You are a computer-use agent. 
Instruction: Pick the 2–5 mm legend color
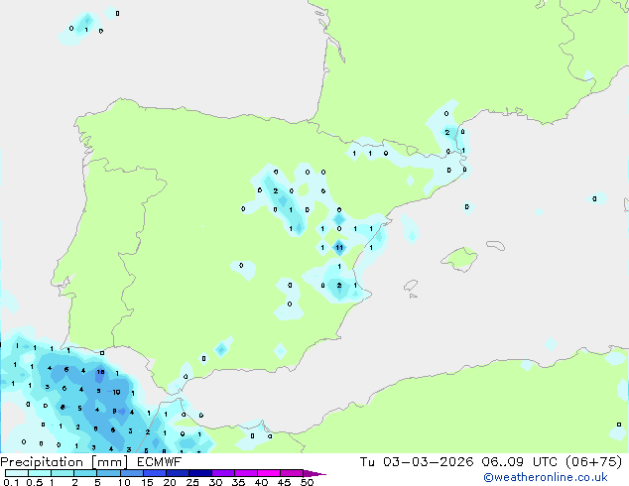[x=85, y=473]
